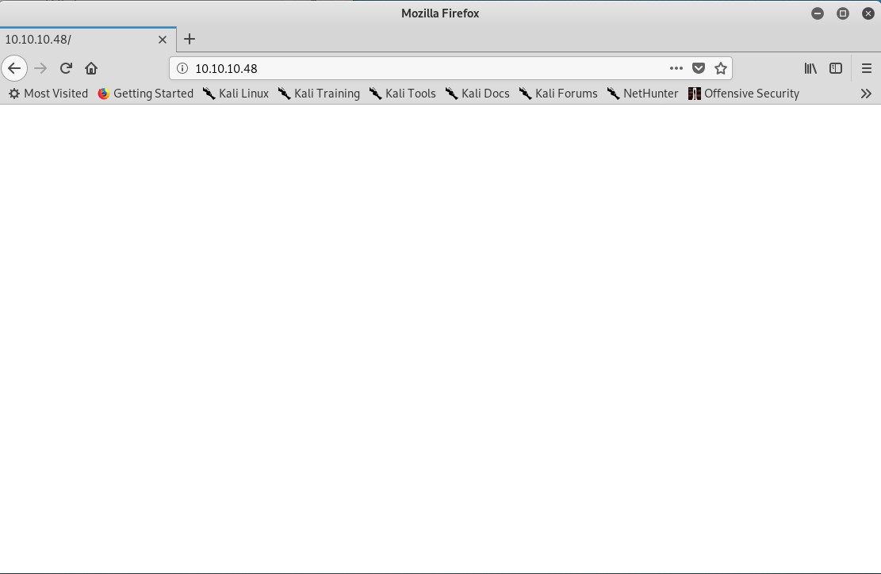Bookmark this page with the star
881x574 pixels.
coord(721,68)
